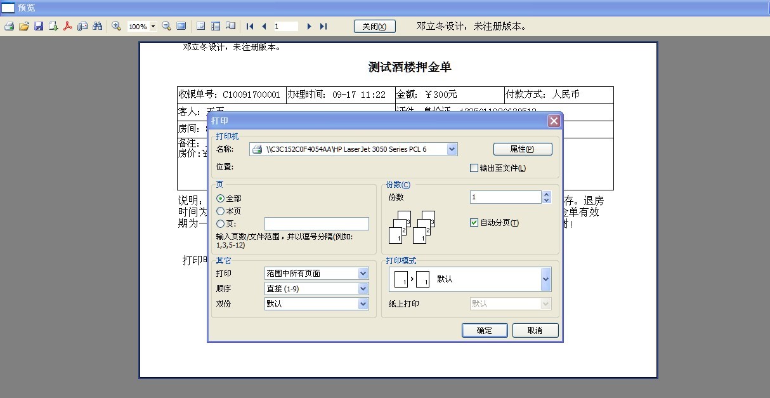Confirm printing with the 确定 button
This screenshot has width=770, height=398.
click(484, 330)
